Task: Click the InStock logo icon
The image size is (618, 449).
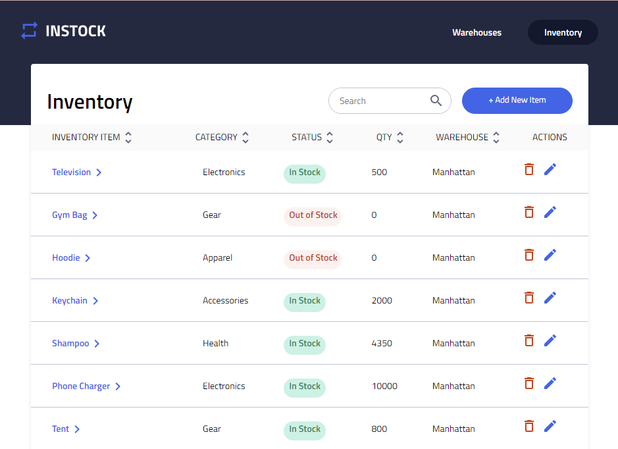Action: click(x=29, y=31)
